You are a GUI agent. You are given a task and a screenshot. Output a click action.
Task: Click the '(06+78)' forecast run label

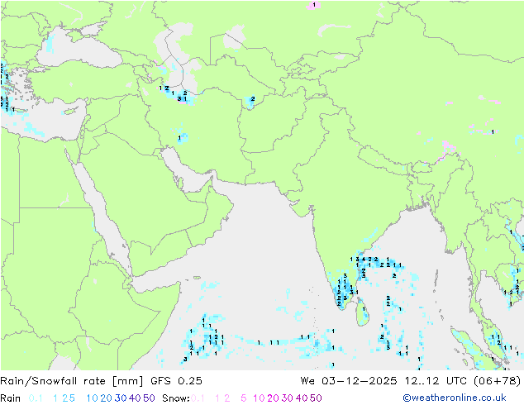point(497,381)
